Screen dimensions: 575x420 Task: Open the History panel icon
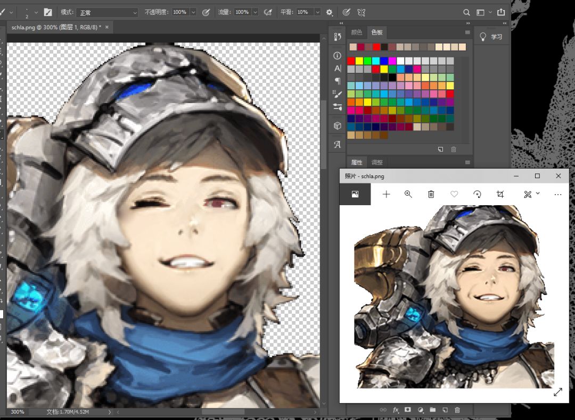click(x=338, y=37)
